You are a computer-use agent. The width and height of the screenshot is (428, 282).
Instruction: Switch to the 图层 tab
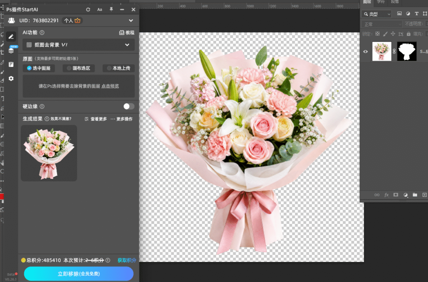(367, 2)
